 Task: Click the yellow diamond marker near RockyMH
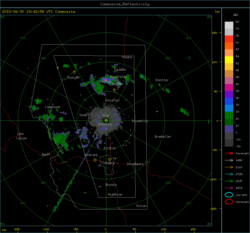(74, 72)
